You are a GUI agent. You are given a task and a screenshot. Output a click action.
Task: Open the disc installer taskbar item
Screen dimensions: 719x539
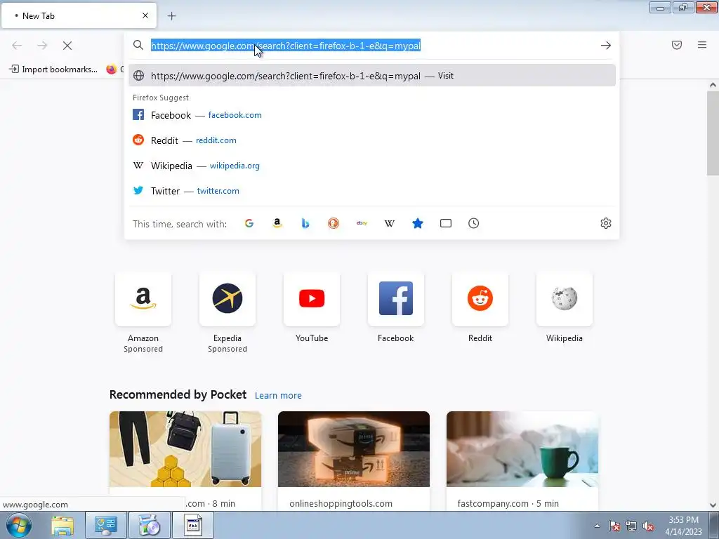click(150, 525)
